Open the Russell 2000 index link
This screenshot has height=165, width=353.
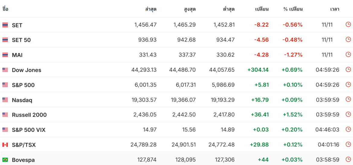[x=29, y=115]
